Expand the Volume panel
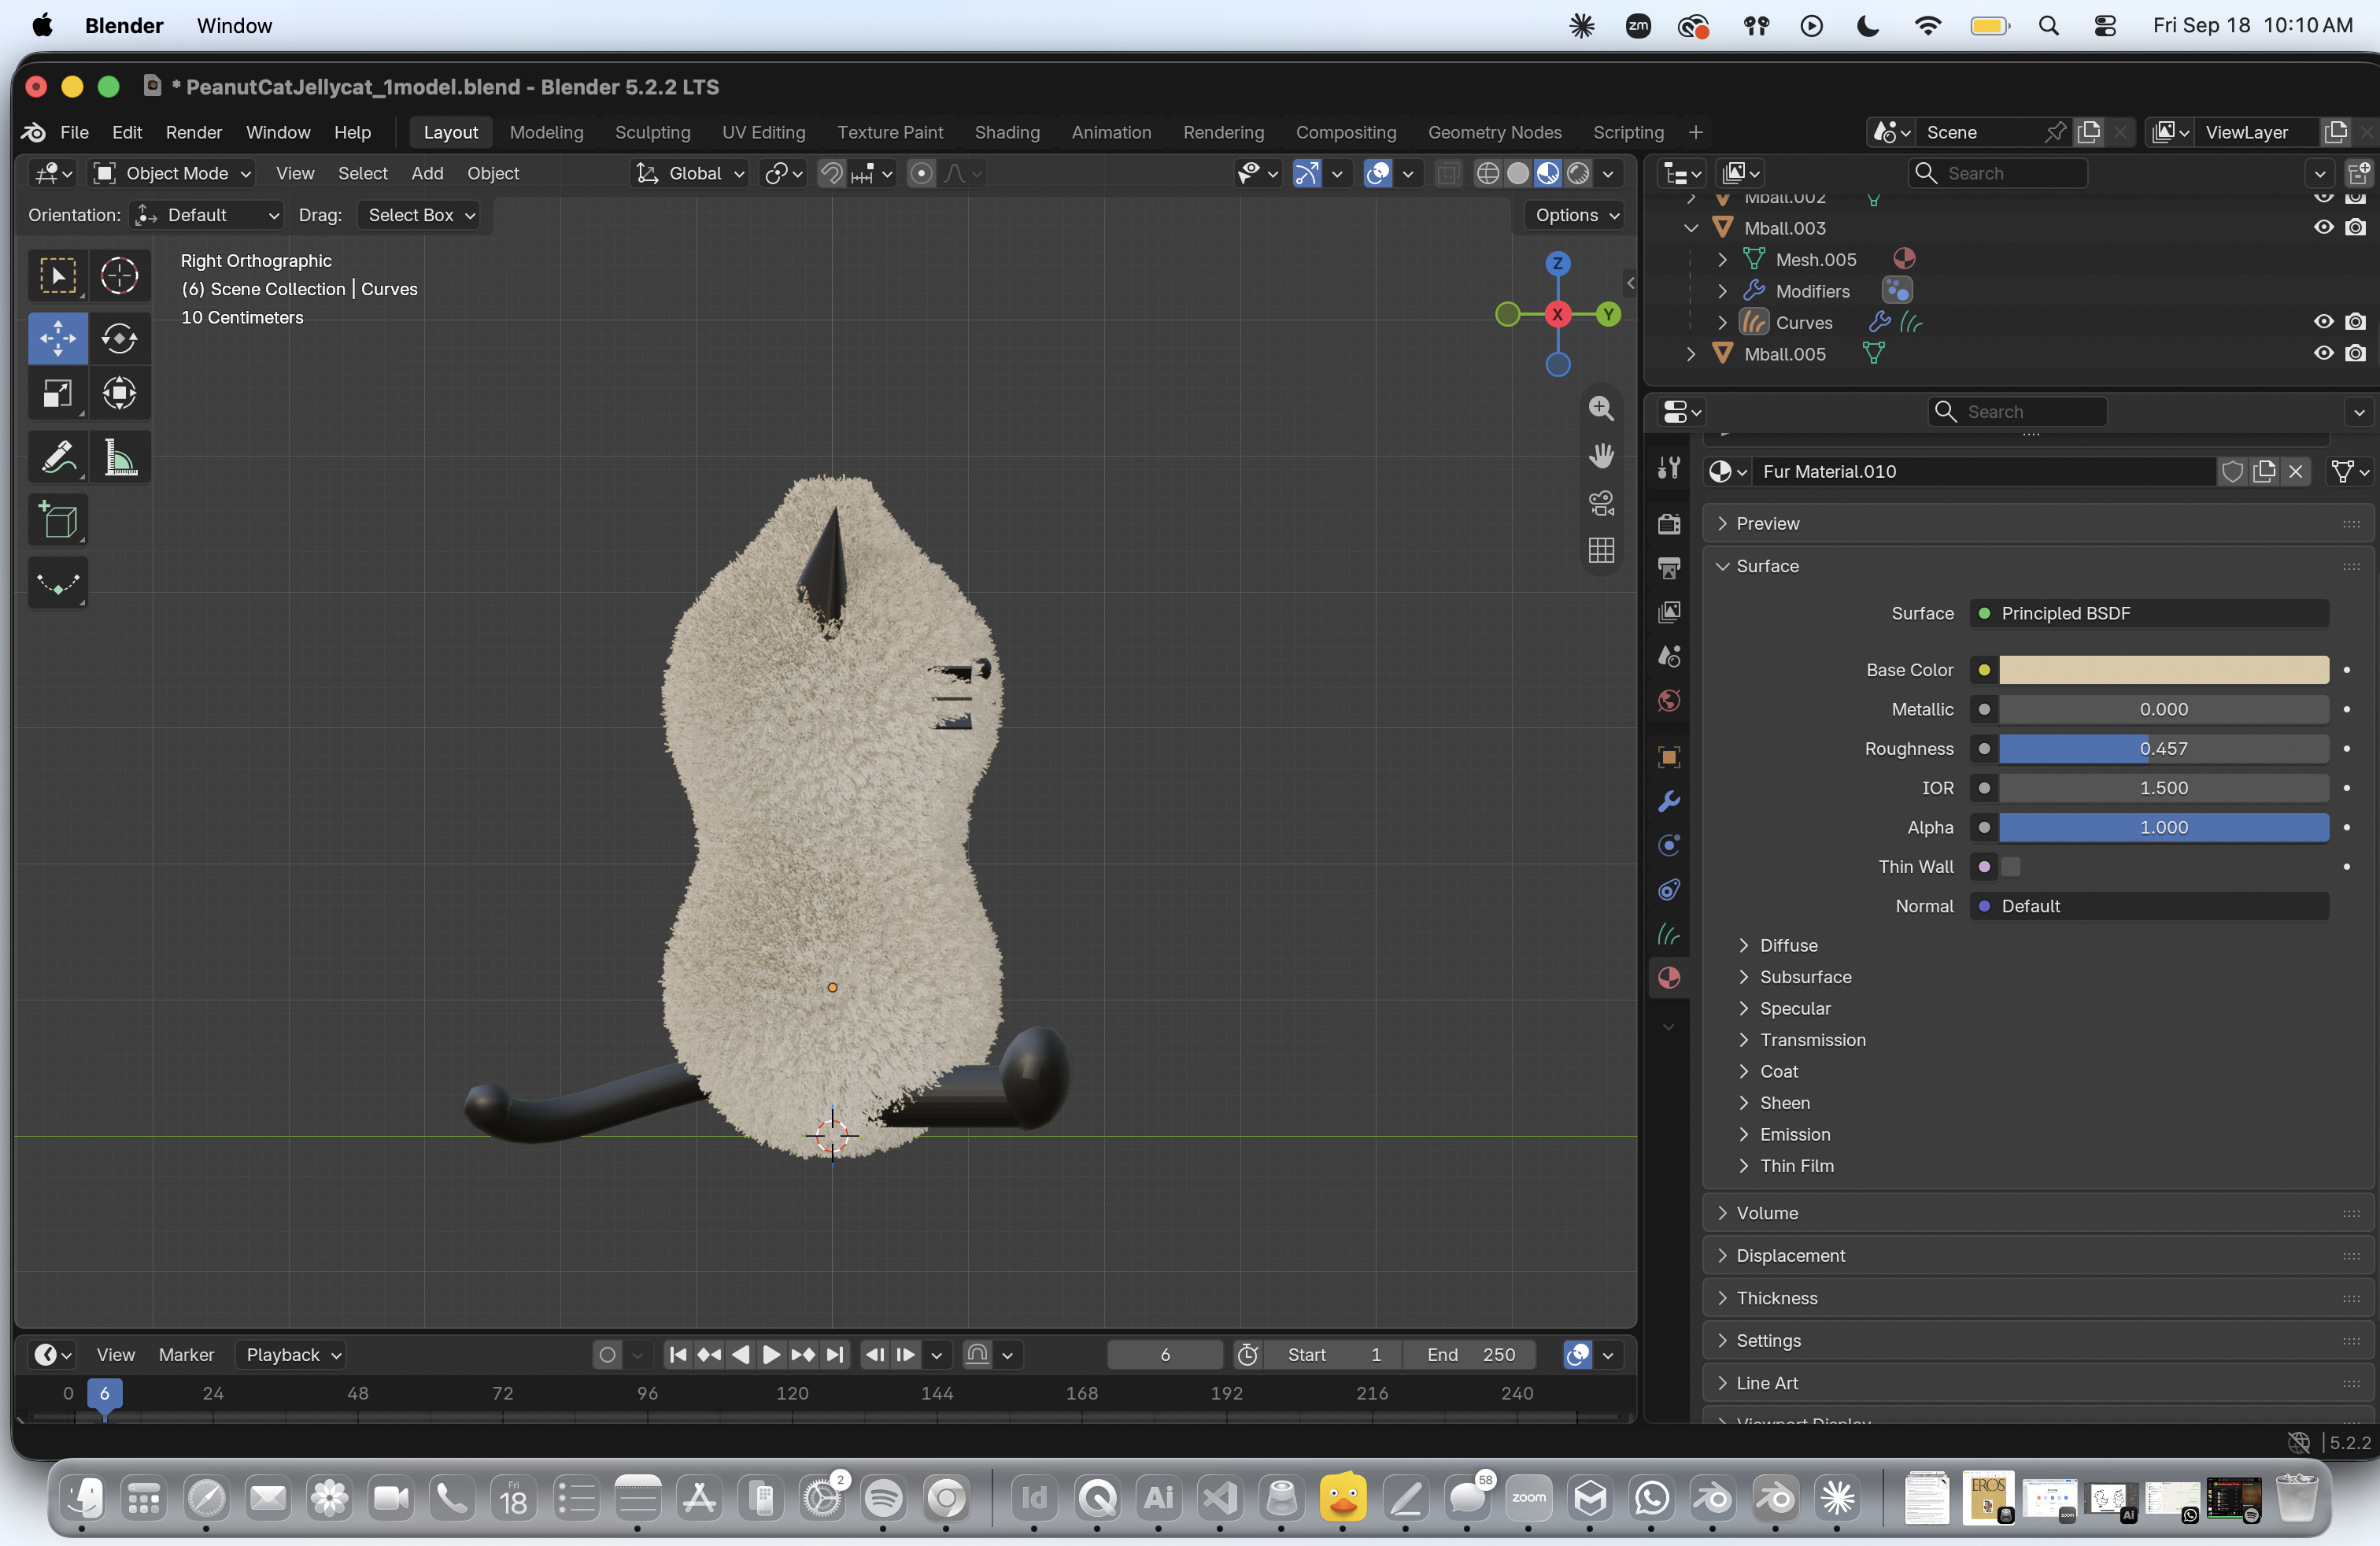 [x=2037, y=1213]
